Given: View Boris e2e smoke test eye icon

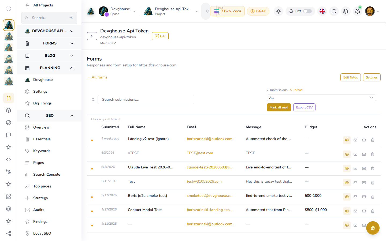Looking at the screenshot, I should pyautogui.click(x=347, y=197).
